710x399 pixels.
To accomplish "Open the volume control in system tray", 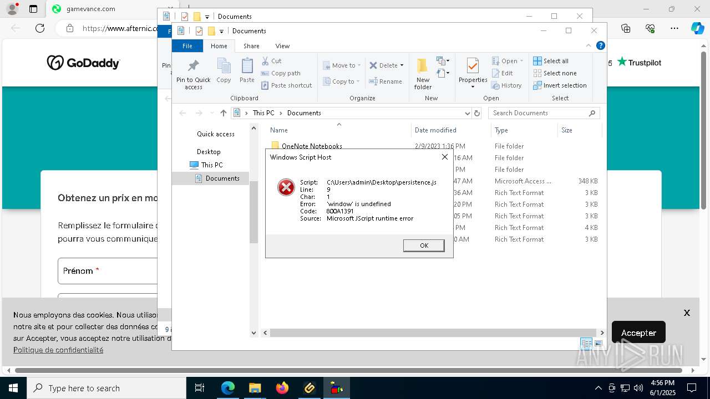I will pos(638,388).
